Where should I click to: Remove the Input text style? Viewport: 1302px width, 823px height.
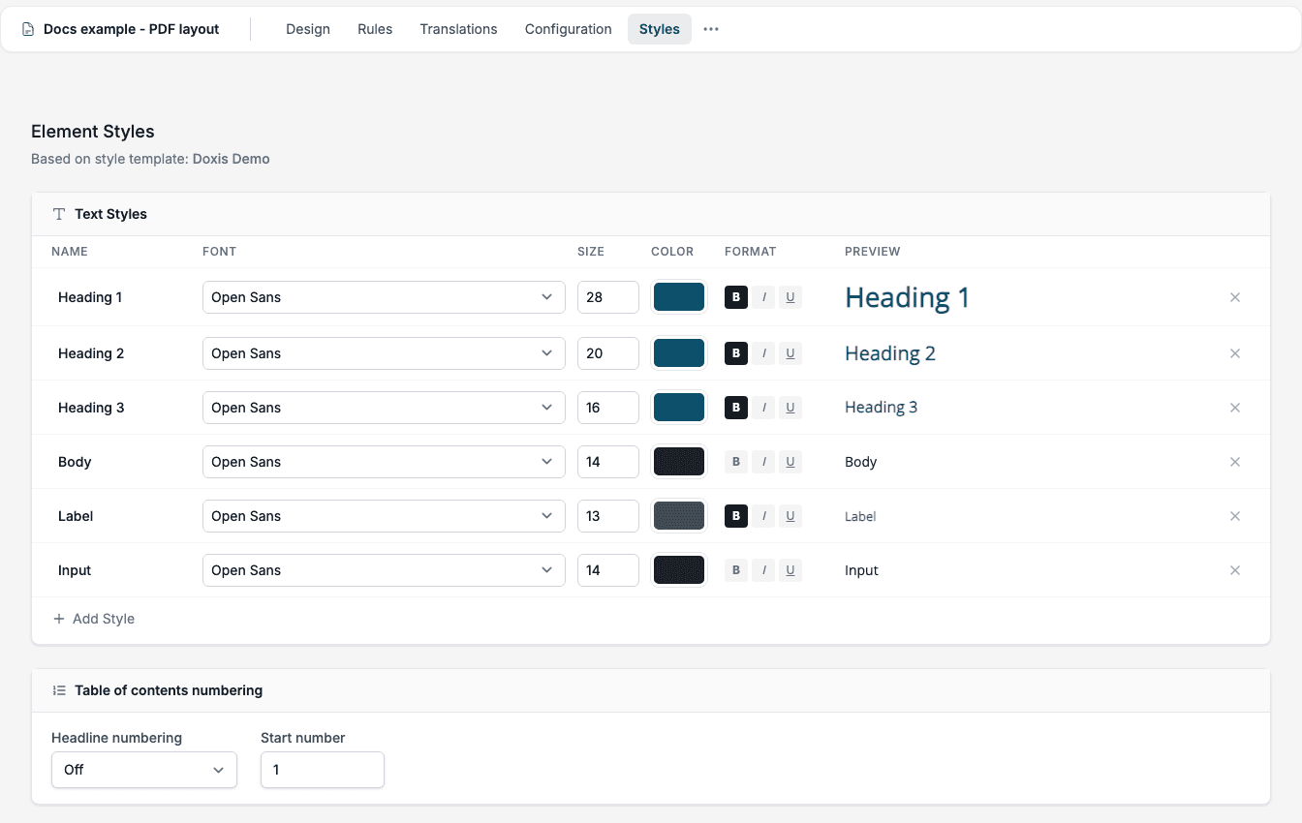coord(1235,570)
